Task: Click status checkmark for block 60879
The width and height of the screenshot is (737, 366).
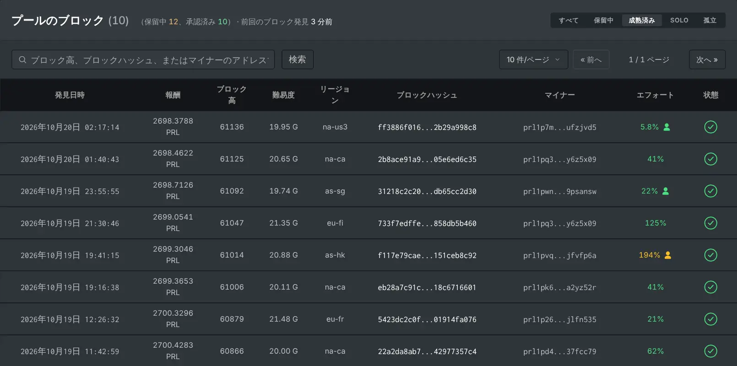Action: 710,319
